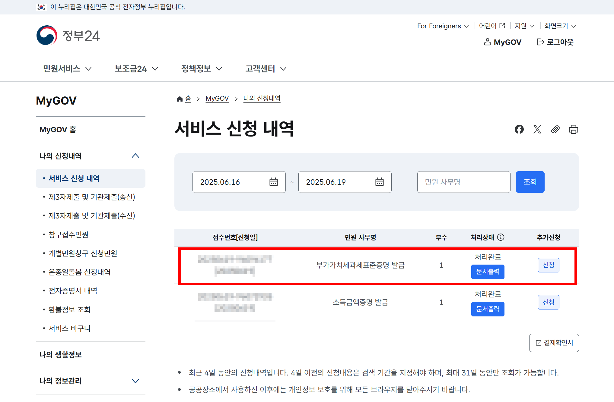Viewport: 614px width, 402px height.
Task: Click the 처리상태 info icon
Action: (501, 237)
